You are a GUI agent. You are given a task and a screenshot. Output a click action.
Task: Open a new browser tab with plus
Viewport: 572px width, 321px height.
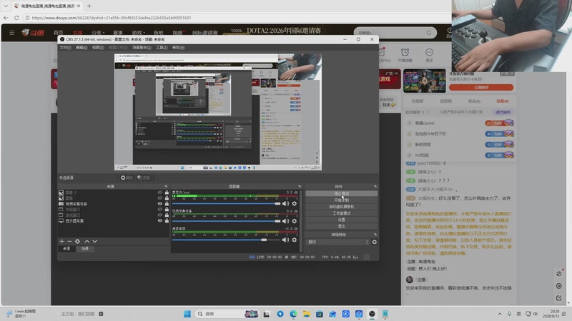[89, 6]
